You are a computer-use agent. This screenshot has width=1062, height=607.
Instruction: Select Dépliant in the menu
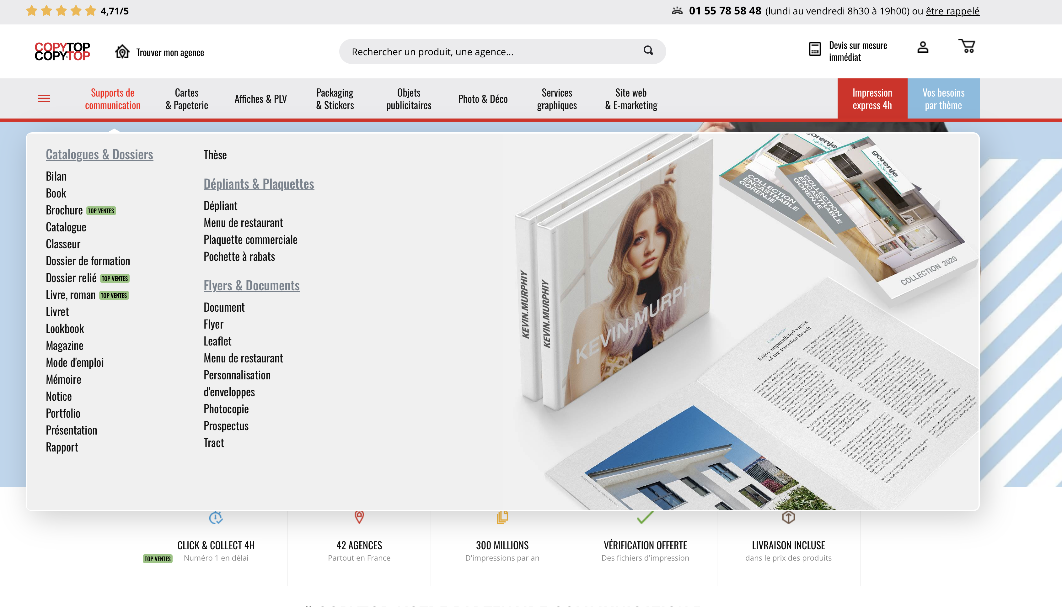220,206
